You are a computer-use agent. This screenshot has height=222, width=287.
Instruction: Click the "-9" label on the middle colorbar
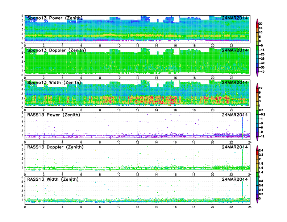point(261,132)
